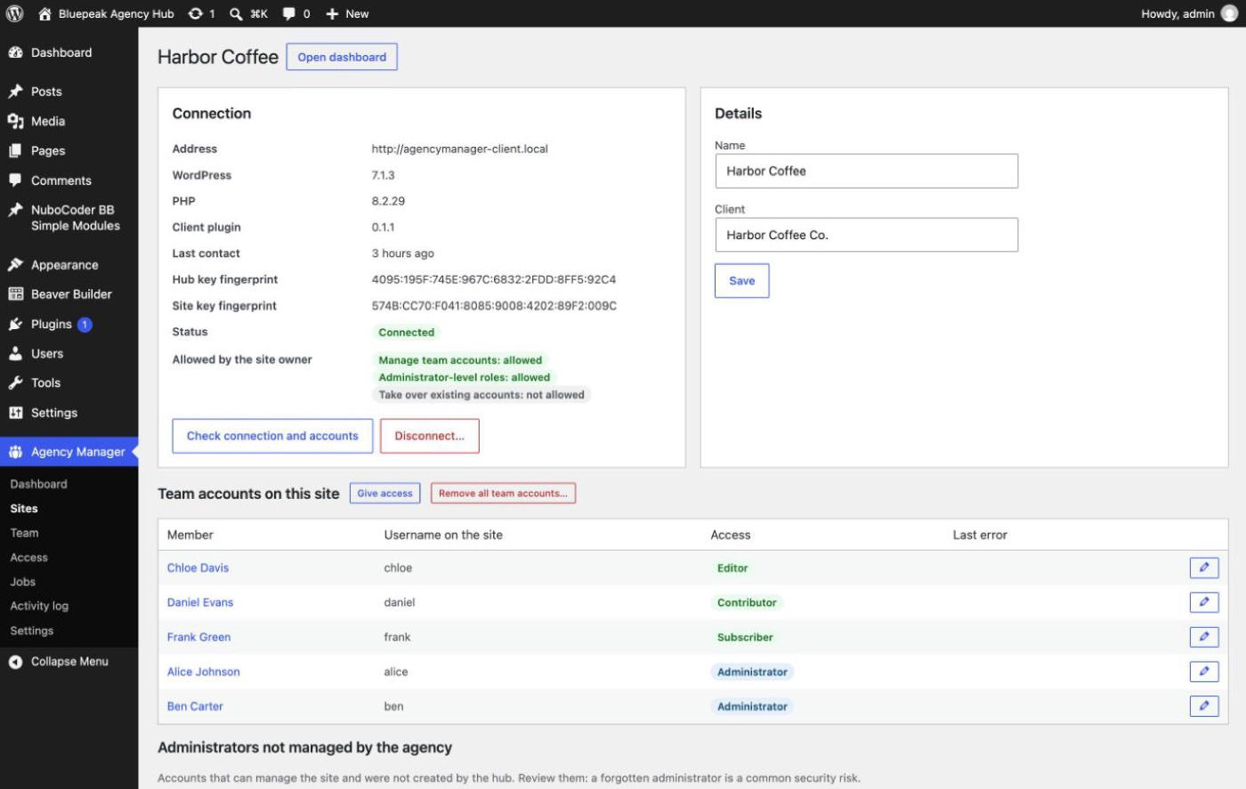The height and width of the screenshot is (789, 1246).
Task: Open Daniel Evans member link
Action: (x=200, y=602)
